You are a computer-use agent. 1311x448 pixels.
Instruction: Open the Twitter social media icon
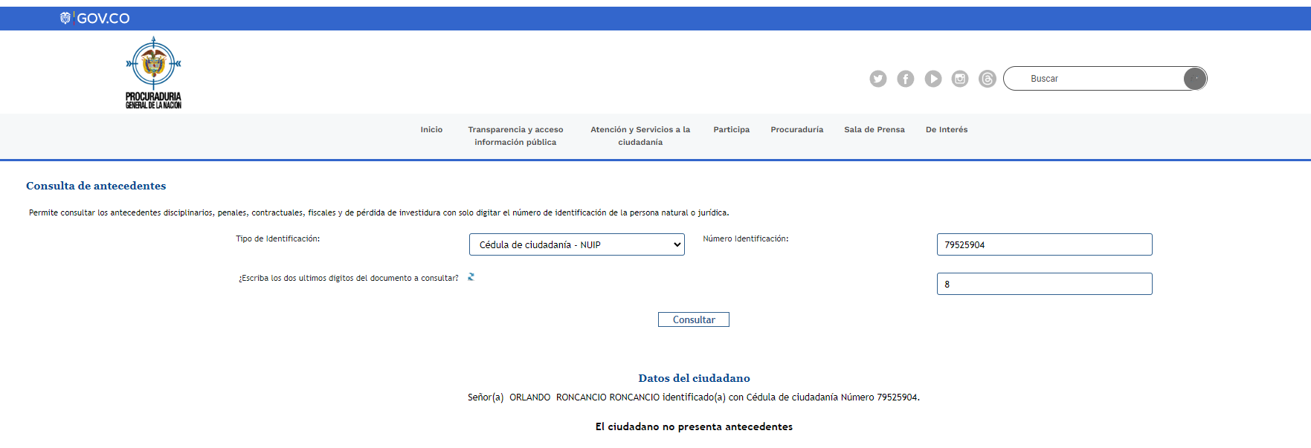tap(878, 79)
